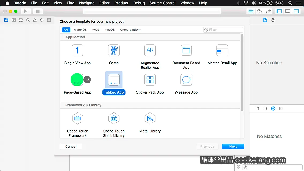Screen dimensions: 304x171
Task: Open the Symbol navigator icon
Action: [x=21, y=20]
